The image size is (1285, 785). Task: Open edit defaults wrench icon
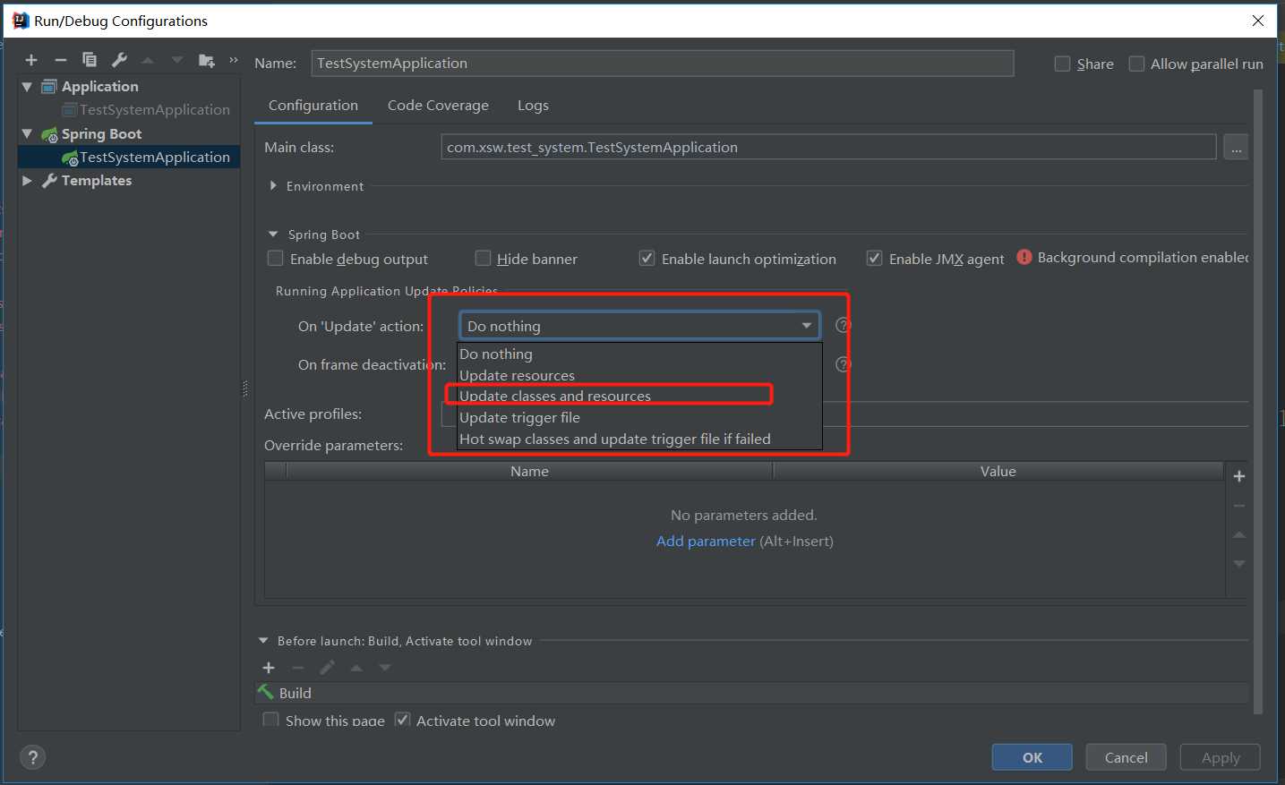tap(119, 60)
